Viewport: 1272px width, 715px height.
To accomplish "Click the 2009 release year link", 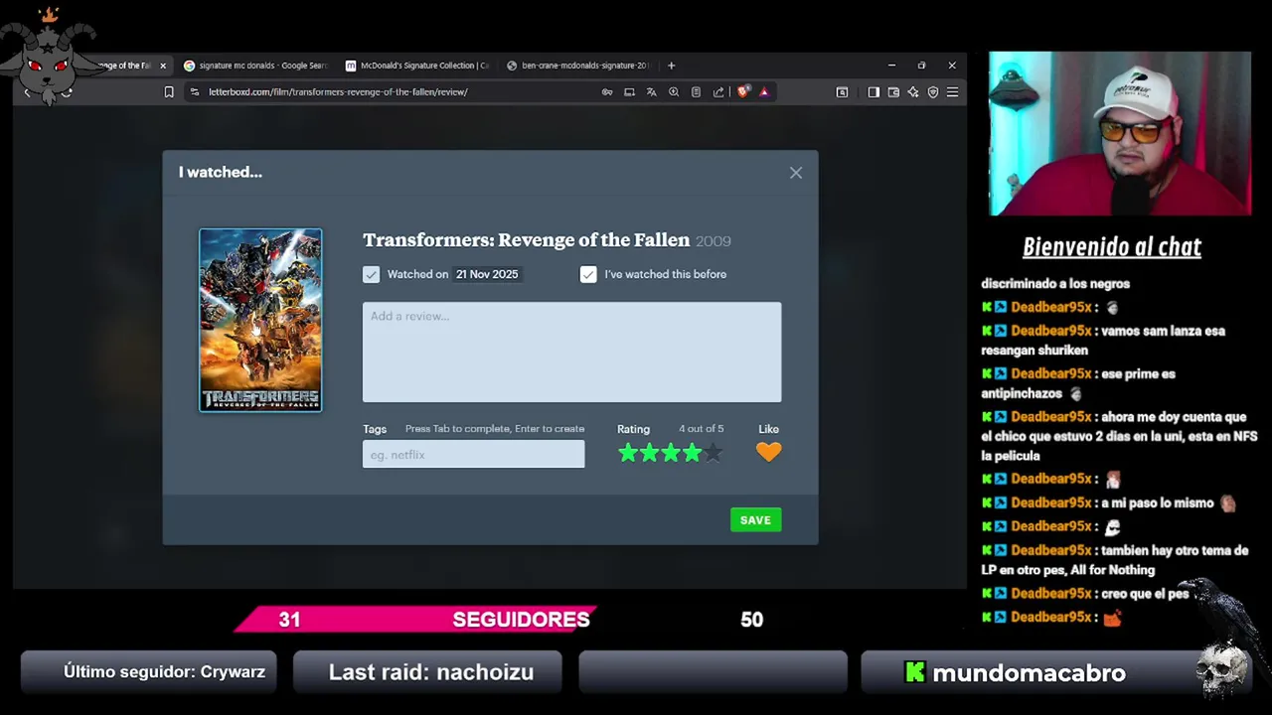I will coord(713,241).
